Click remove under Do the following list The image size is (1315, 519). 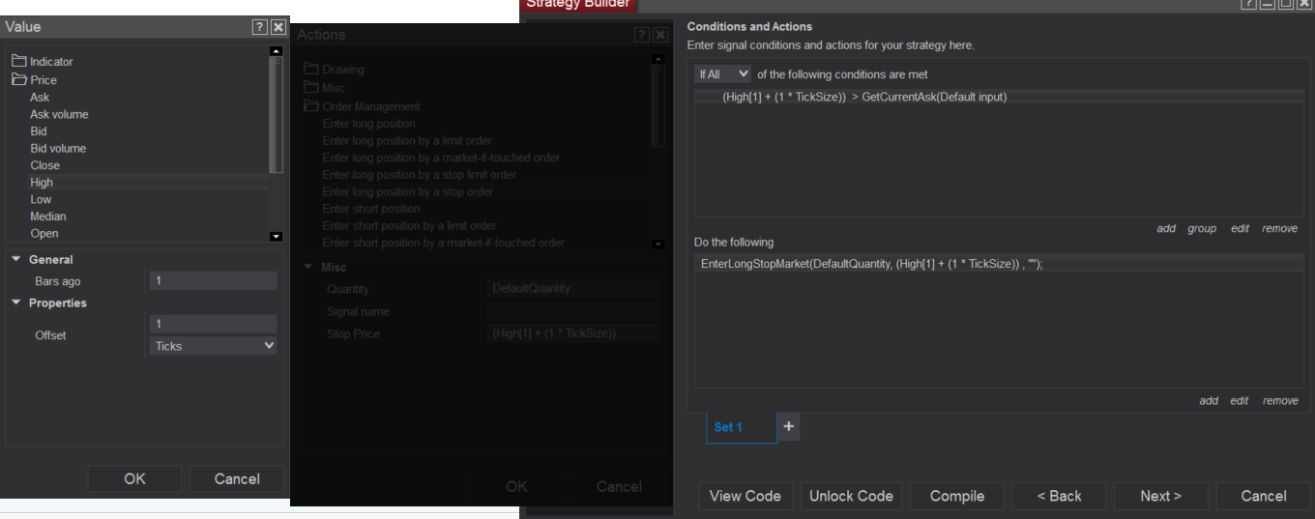[1280, 401]
